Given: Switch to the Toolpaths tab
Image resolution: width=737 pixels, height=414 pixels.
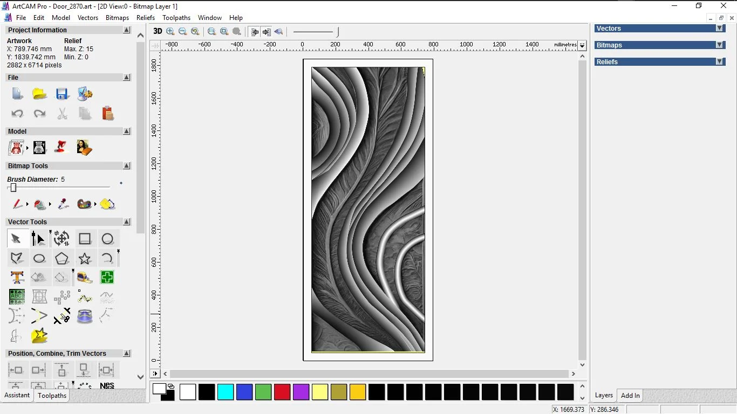Looking at the screenshot, I should tap(52, 396).
